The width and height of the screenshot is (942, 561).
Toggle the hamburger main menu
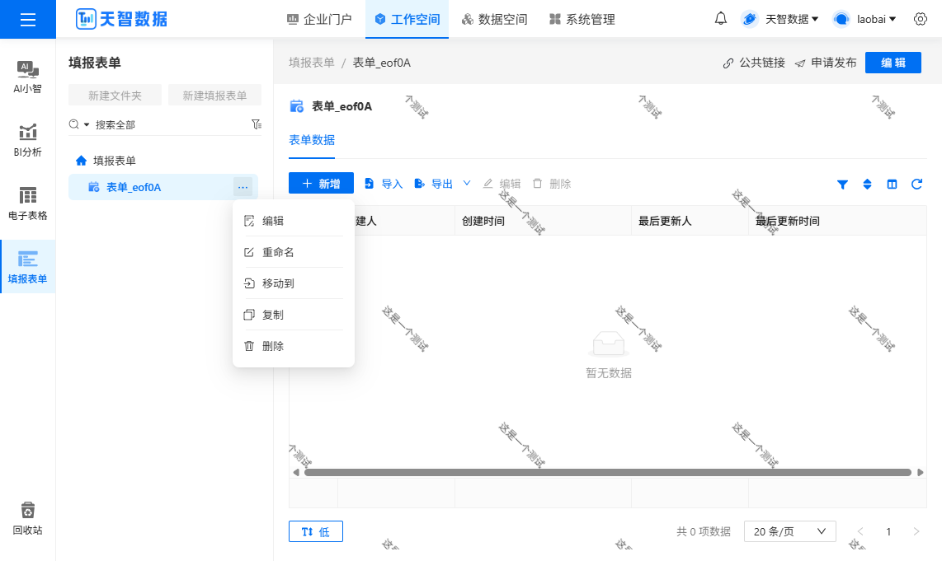point(28,19)
